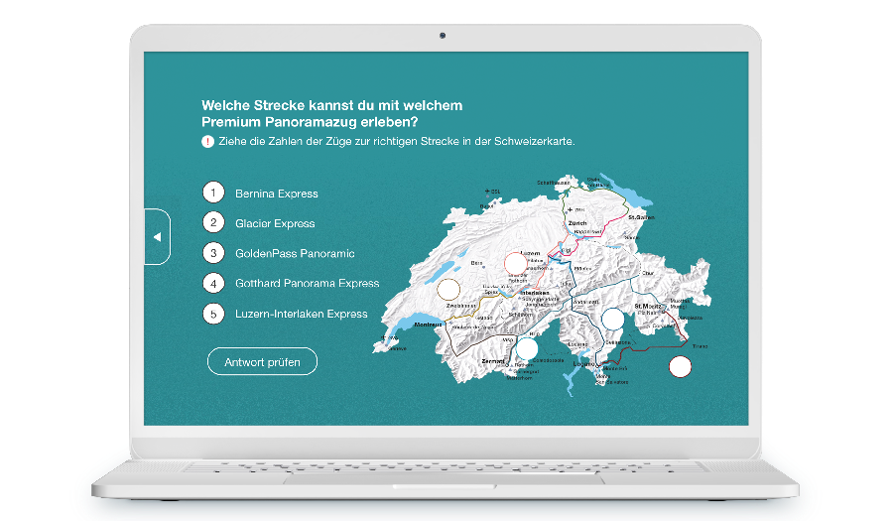Click the drop circle beside Luzern
Viewport: 893px width, 521px height.
click(516, 264)
